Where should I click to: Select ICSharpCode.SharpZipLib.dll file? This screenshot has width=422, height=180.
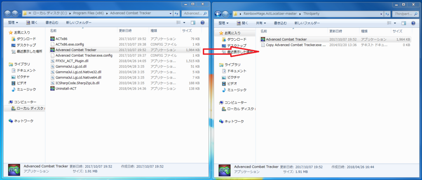77,83
